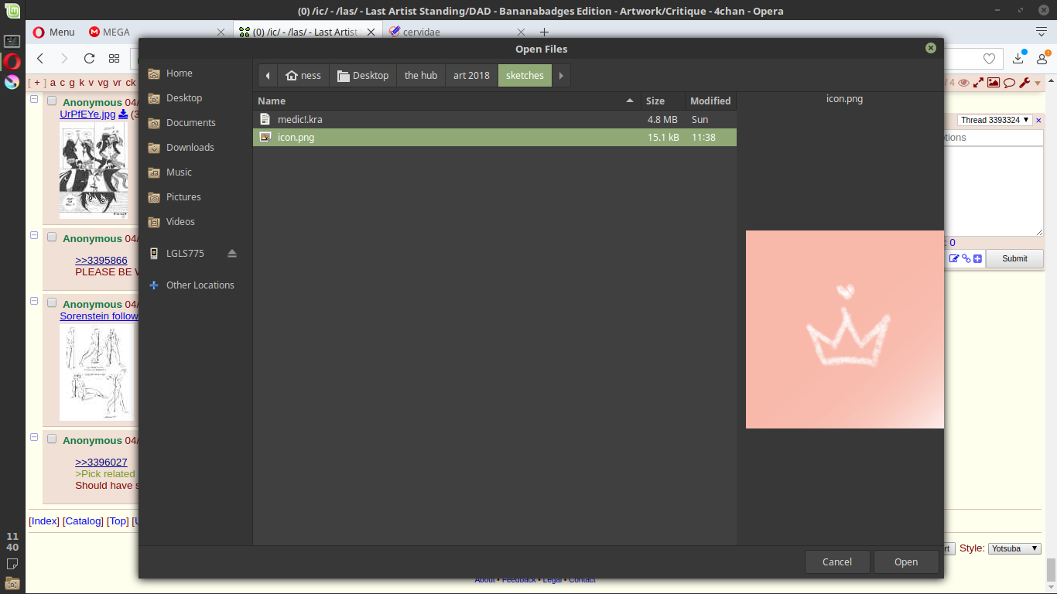Open the Opera Speed Dial grid icon
1057x594 pixels.
point(114,59)
